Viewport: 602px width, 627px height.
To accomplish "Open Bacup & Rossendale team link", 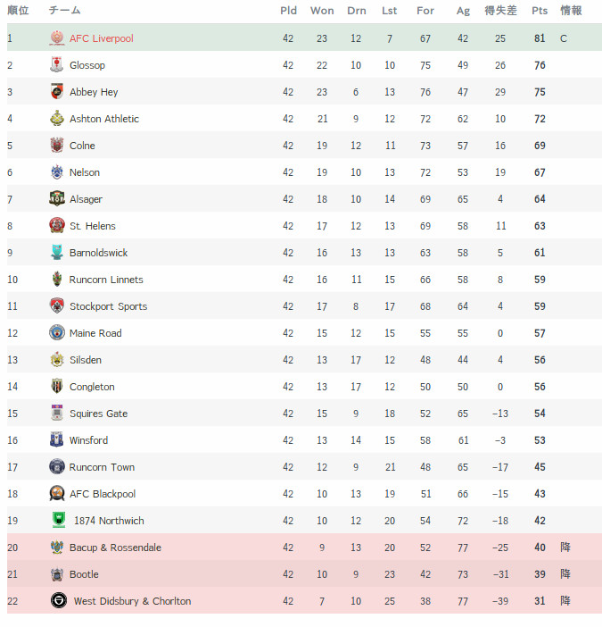I will [x=115, y=548].
